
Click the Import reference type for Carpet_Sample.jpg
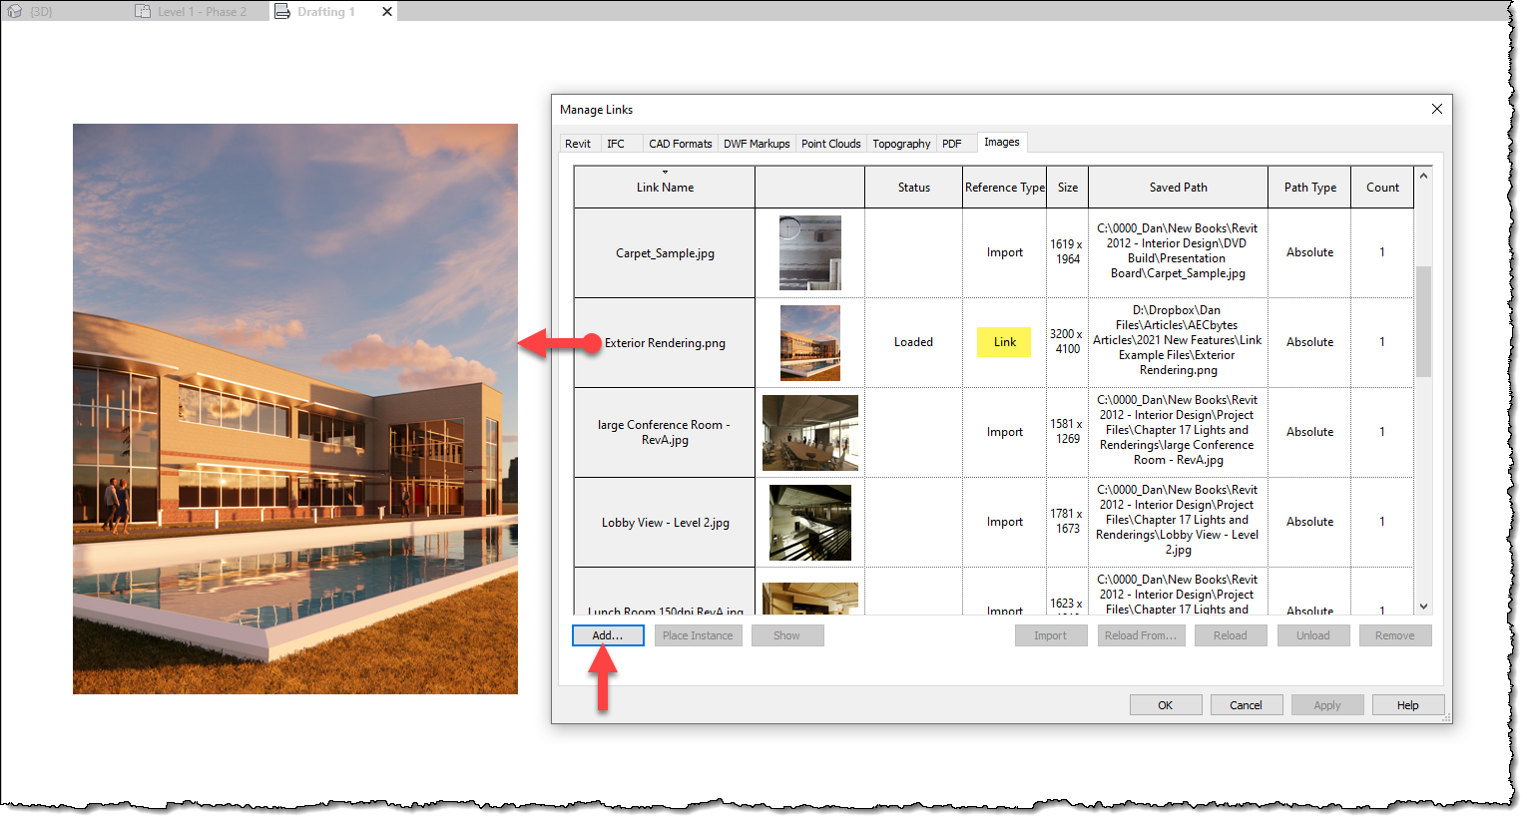pyautogui.click(x=1004, y=252)
